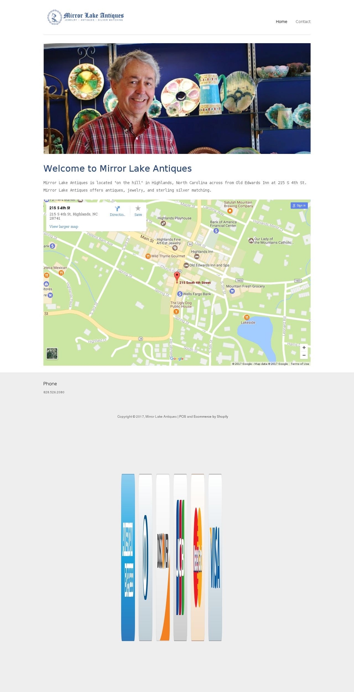Open the Home menu item

pyautogui.click(x=281, y=22)
